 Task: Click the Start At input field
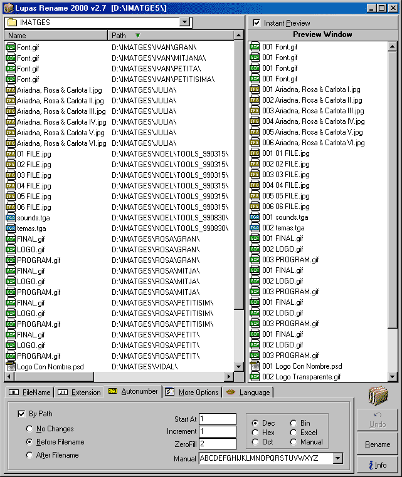pos(218,419)
